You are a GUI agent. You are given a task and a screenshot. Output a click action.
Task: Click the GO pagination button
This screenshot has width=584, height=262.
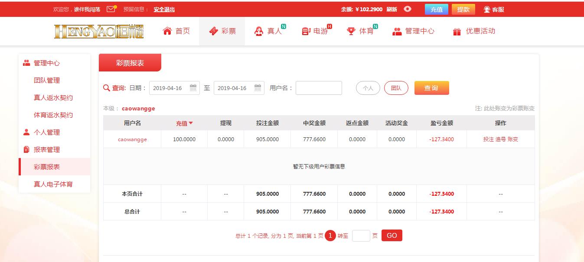click(x=392, y=236)
